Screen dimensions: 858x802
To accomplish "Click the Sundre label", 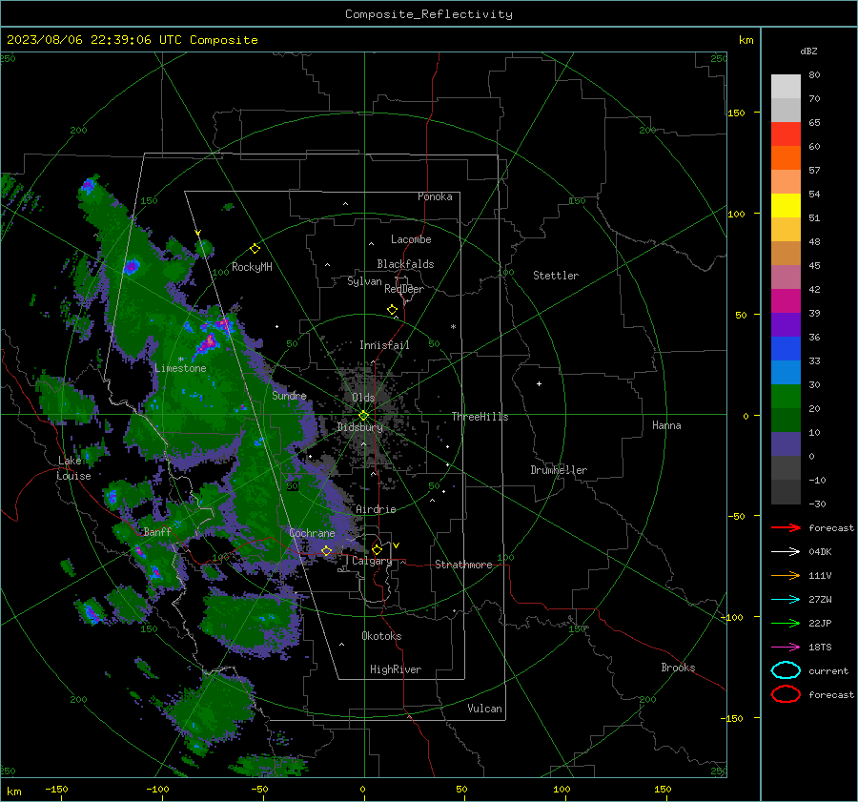I will 289,395.
